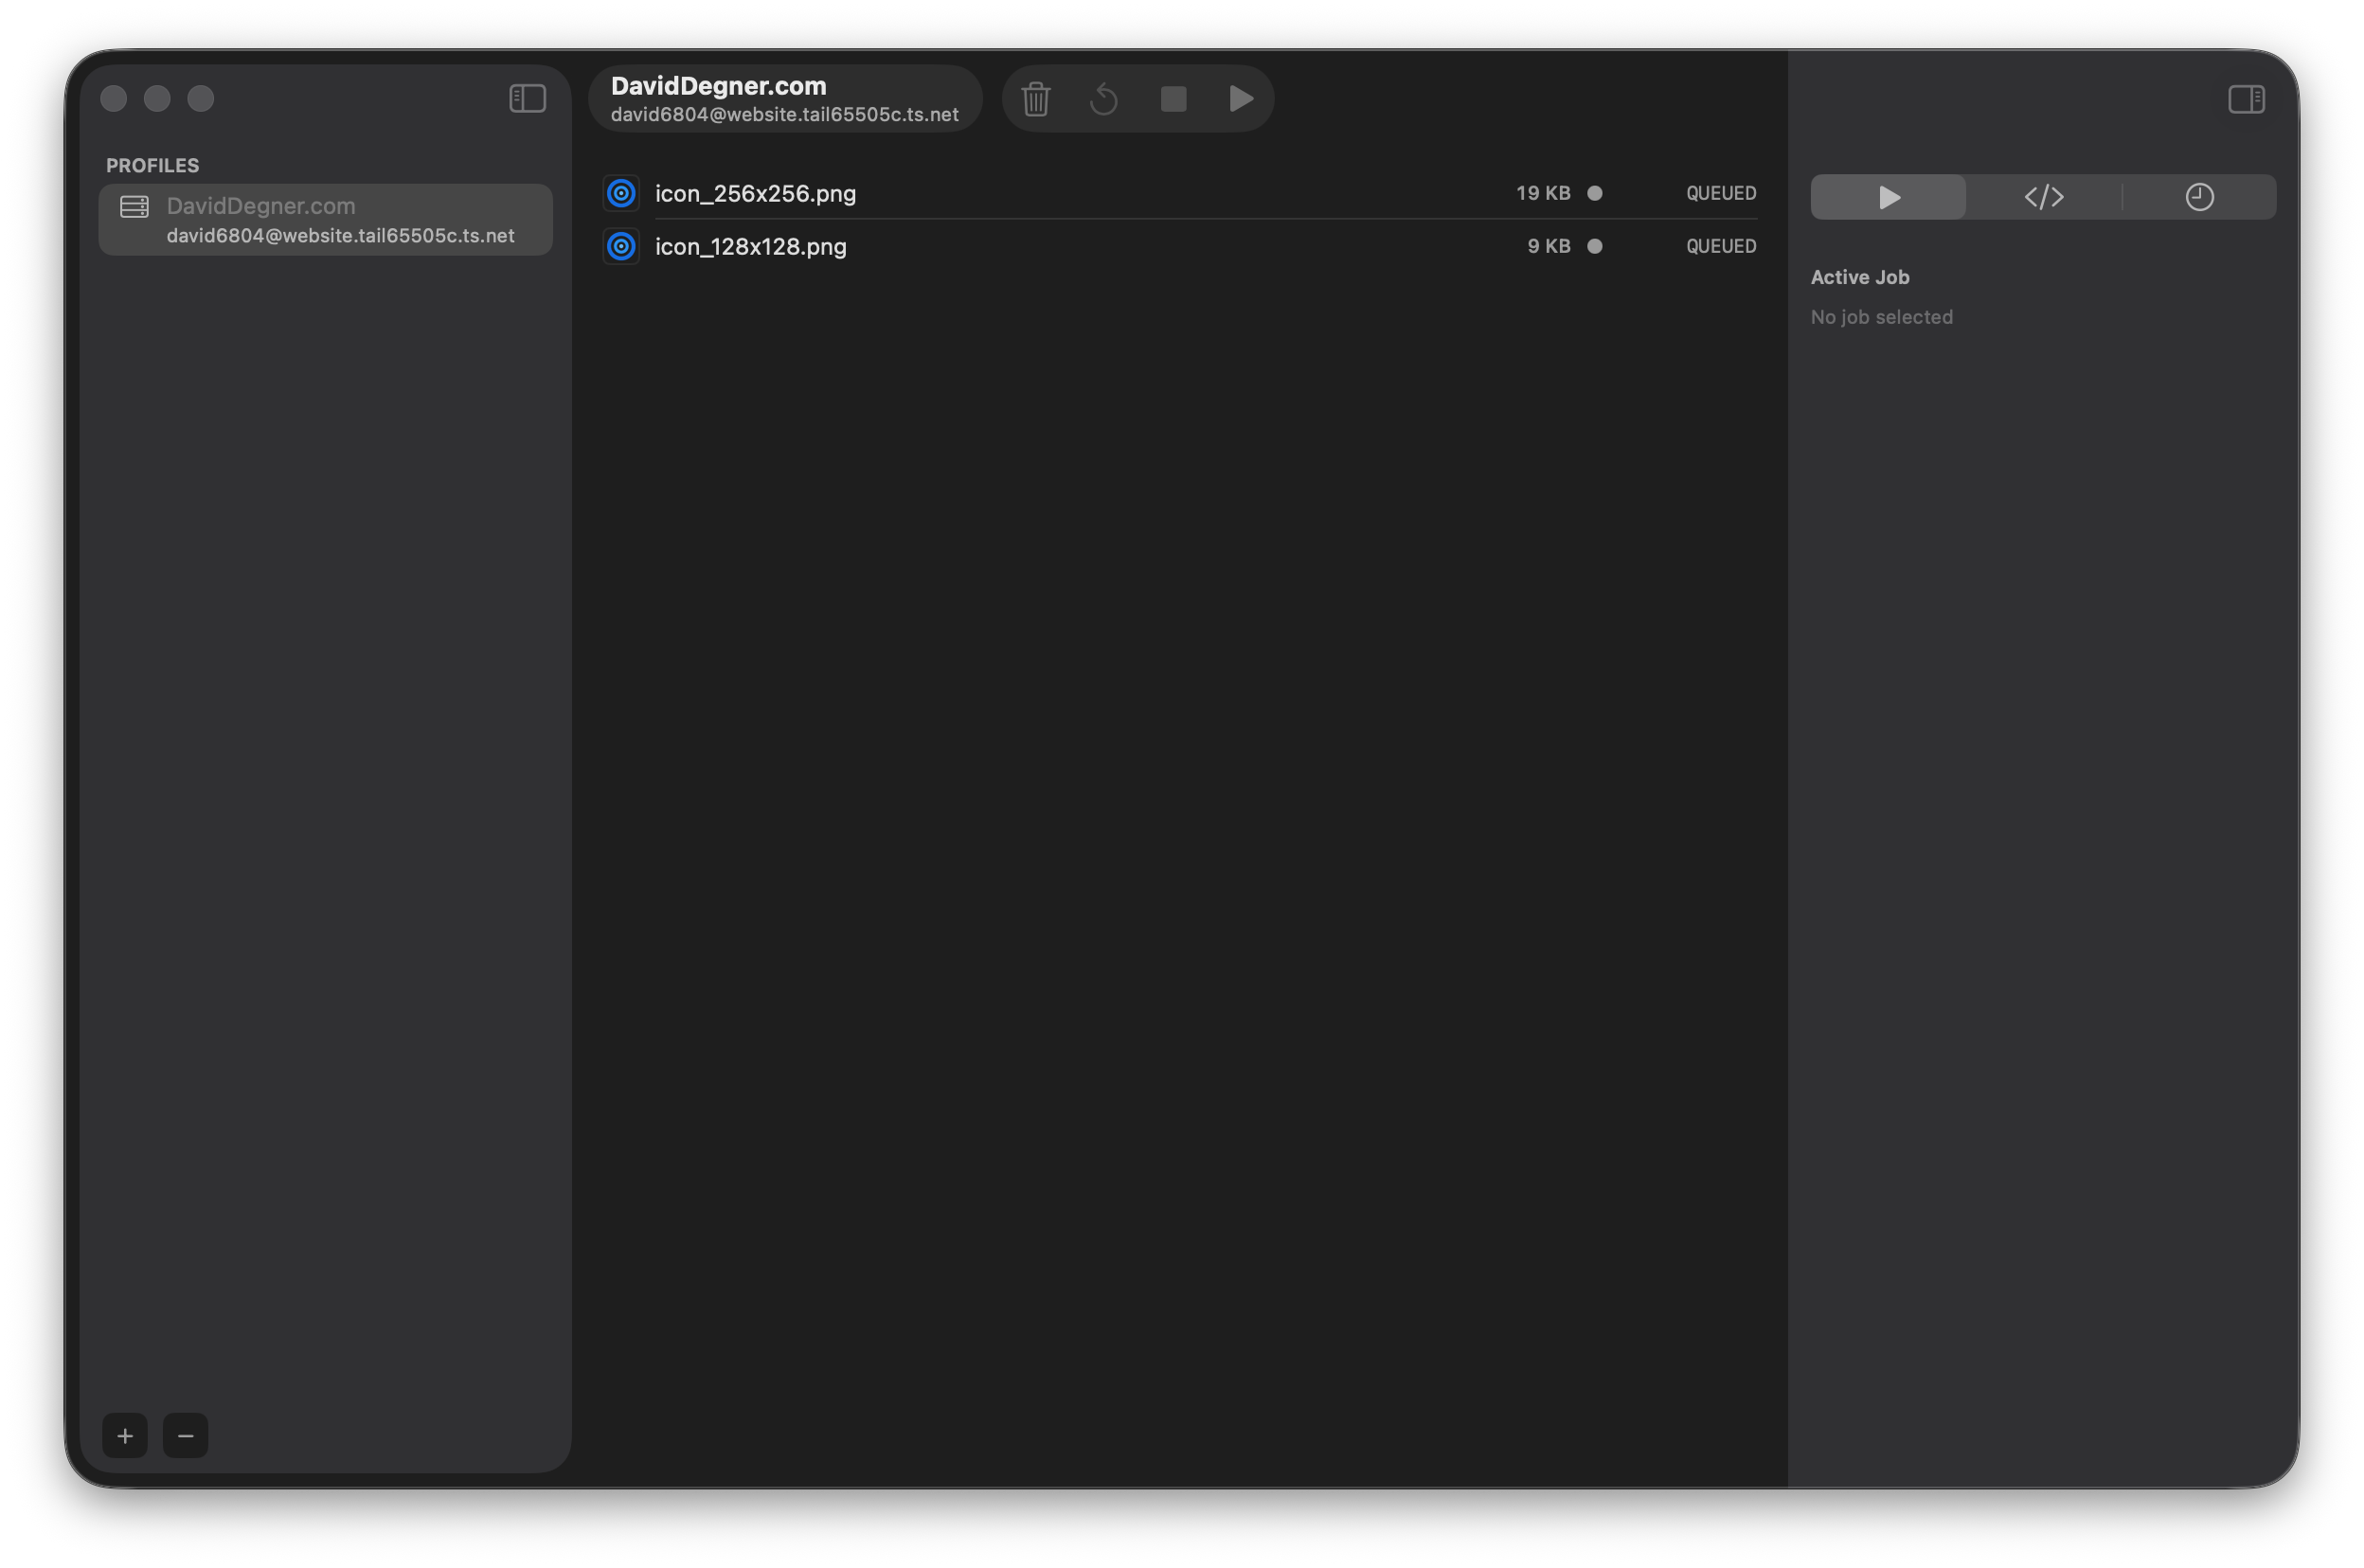Select the DavidDegner.com profile in the sidebar
Viewport: 2364px width, 1568px height.
(x=324, y=219)
